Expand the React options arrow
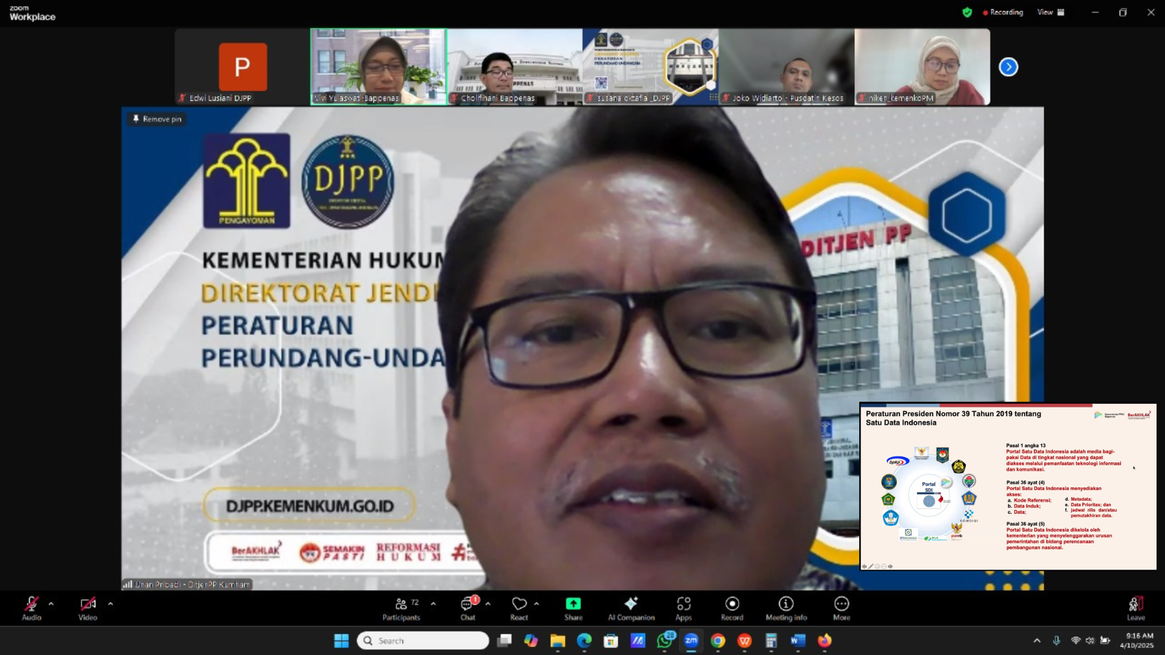This screenshot has height=655, width=1165. (x=536, y=604)
